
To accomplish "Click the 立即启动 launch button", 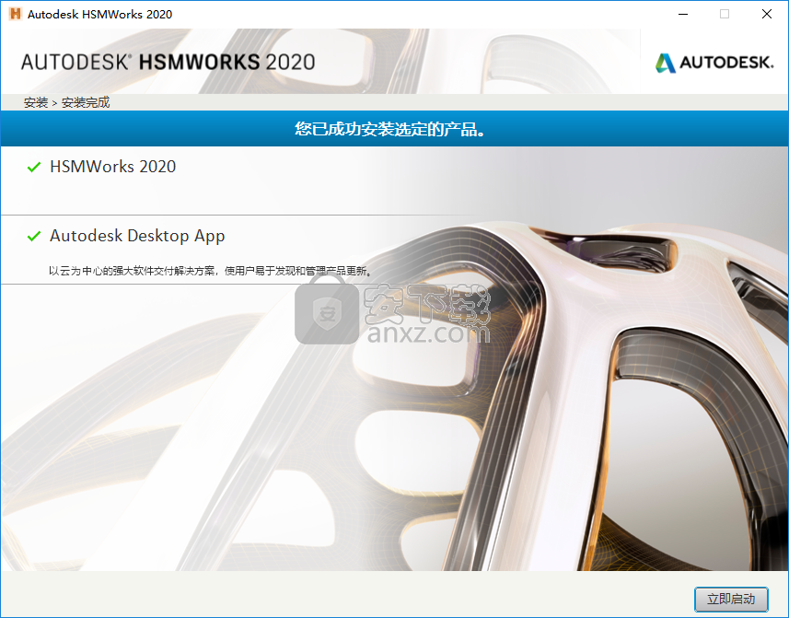I will (731, 599).
